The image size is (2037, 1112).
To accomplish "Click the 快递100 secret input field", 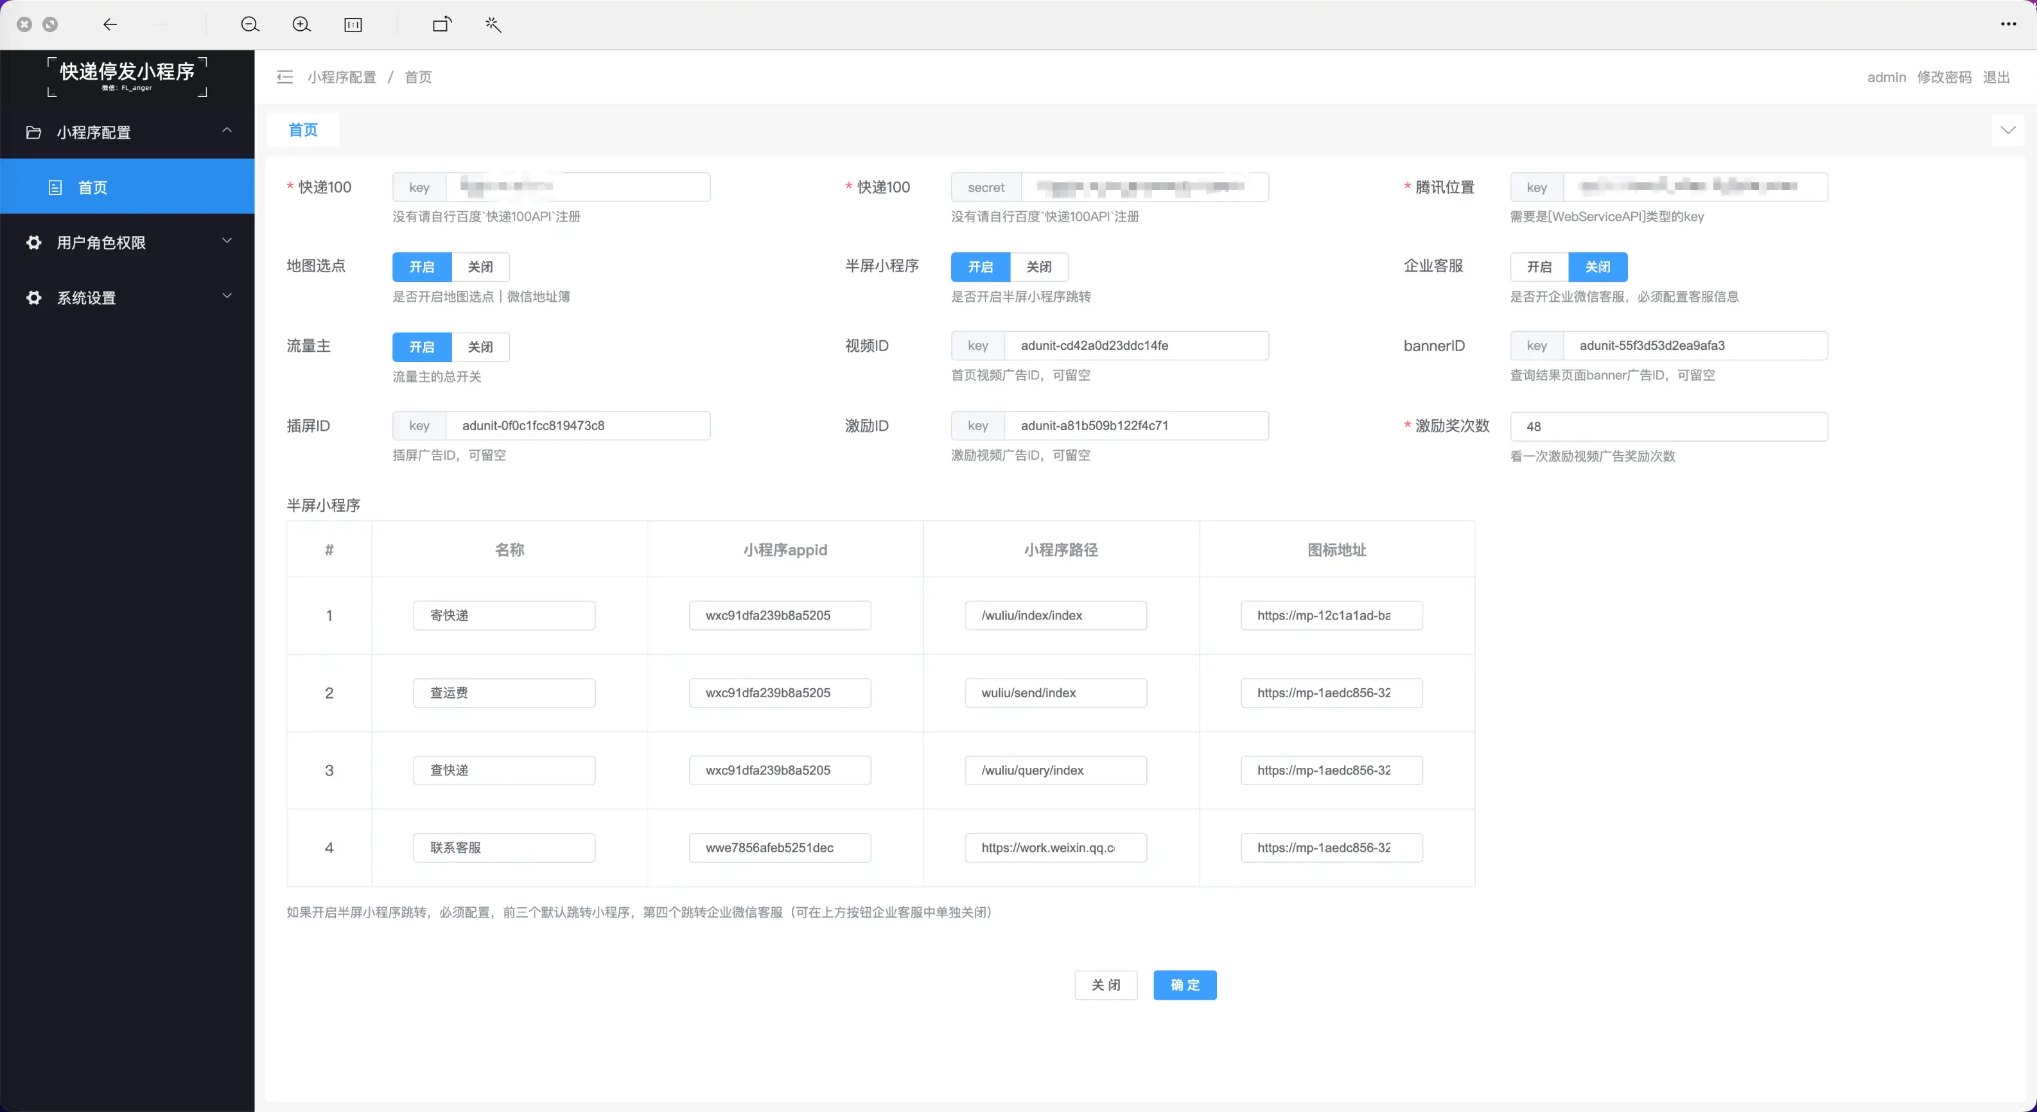I will point(1145,187).
